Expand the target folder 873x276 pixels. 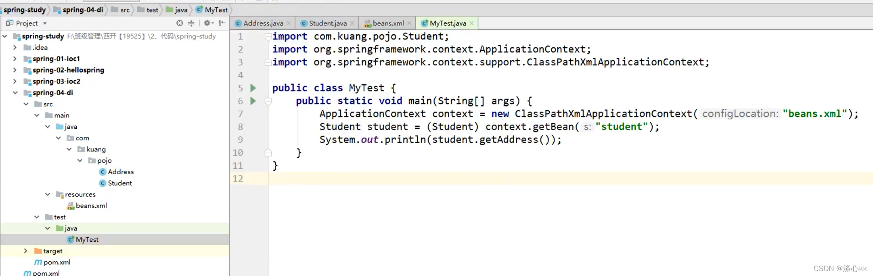tap(26, 251)
